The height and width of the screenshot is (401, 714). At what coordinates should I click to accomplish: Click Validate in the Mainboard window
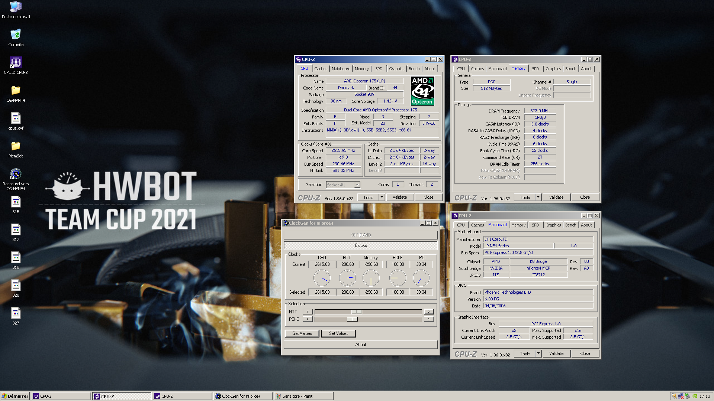pos(556,353)
